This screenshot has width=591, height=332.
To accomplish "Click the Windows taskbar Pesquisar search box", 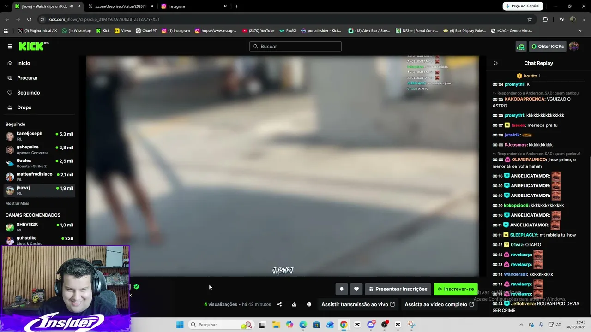I will [221, 325].
